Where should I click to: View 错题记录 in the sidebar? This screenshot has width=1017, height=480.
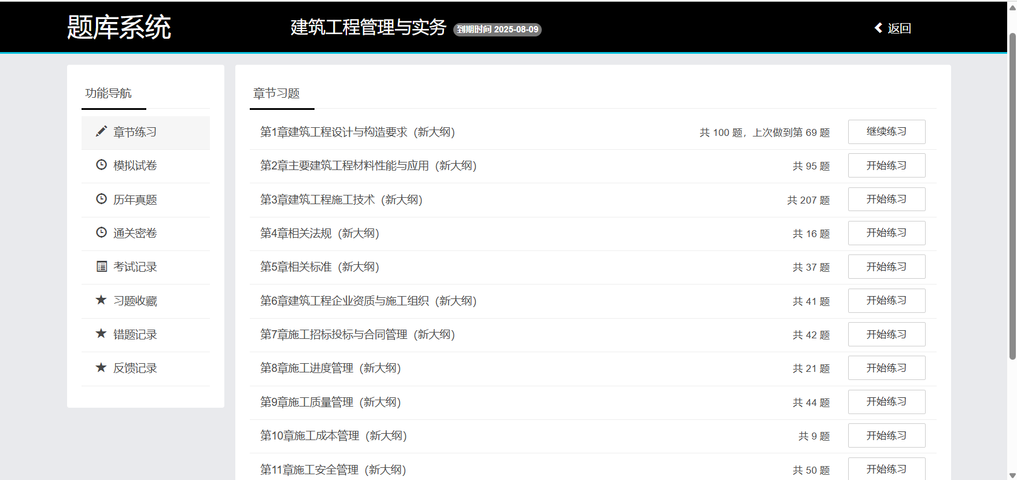point(146,335)
